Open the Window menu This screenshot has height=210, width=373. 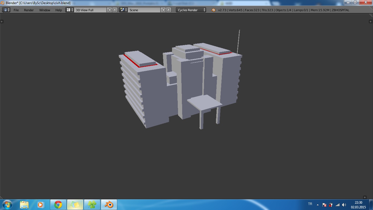pyautogui.click(x=45, y=10)
